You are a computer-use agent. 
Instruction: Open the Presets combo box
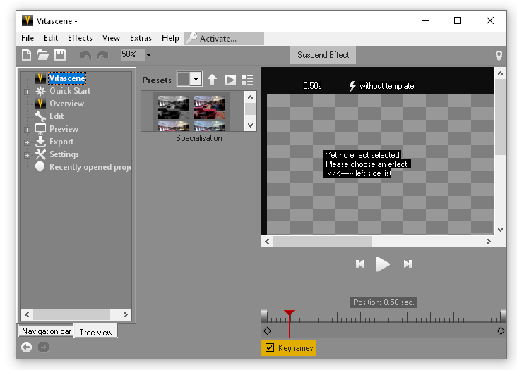(x=189, y=79)
